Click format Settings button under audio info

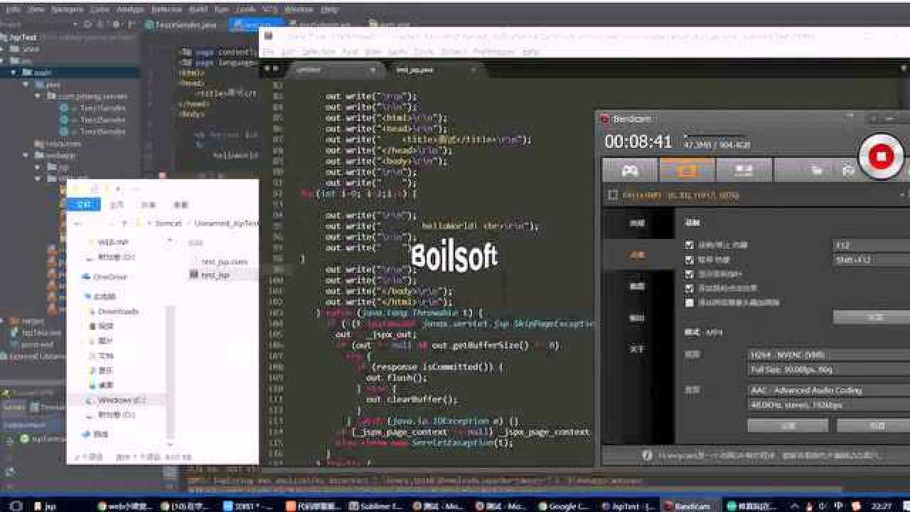coord(788,425)
